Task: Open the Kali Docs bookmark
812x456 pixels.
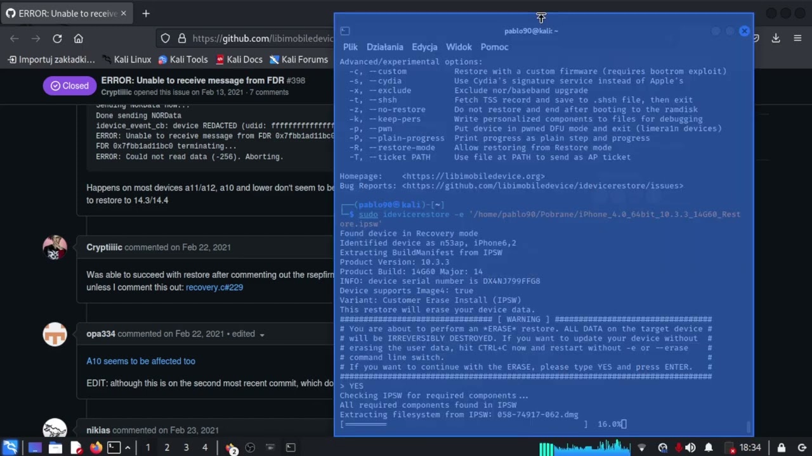Action: click(239, 60)
